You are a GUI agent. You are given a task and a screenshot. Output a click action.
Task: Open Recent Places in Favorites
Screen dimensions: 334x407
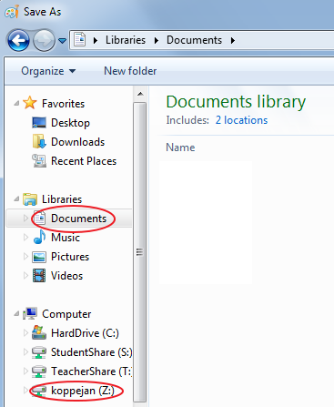[84, 161]
